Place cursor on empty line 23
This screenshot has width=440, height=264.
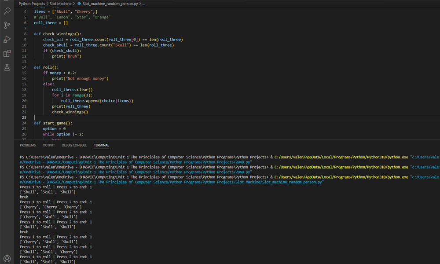pos(236,117)
